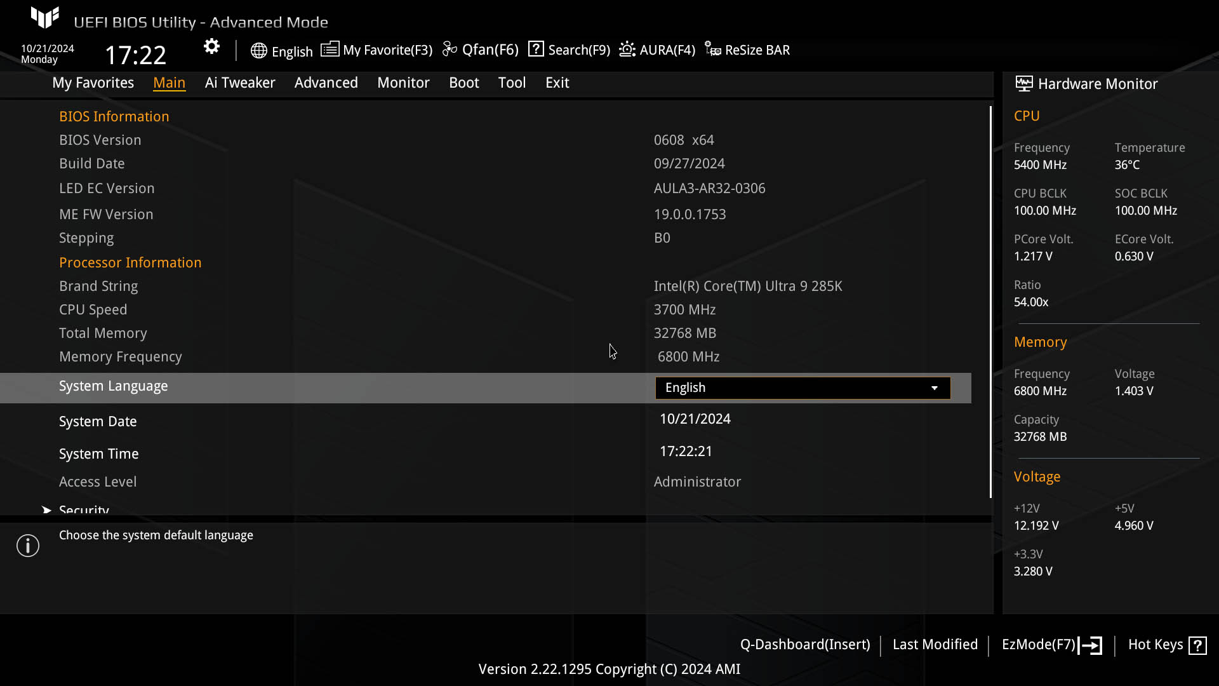This screenshot has width=1219, height=686.
Task: Click the System Language dropdown arrow
Action: pos(935,388)
